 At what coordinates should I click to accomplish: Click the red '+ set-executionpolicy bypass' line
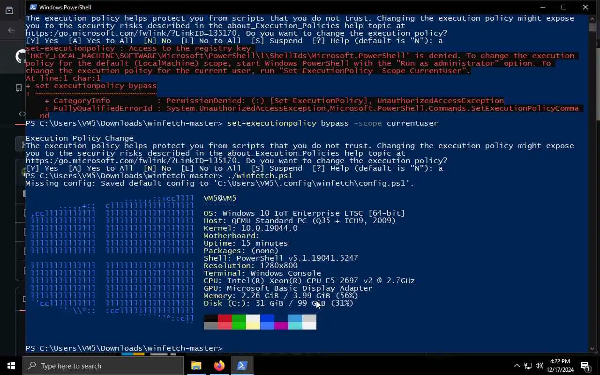pyautogui.click(x=91, y=86)
